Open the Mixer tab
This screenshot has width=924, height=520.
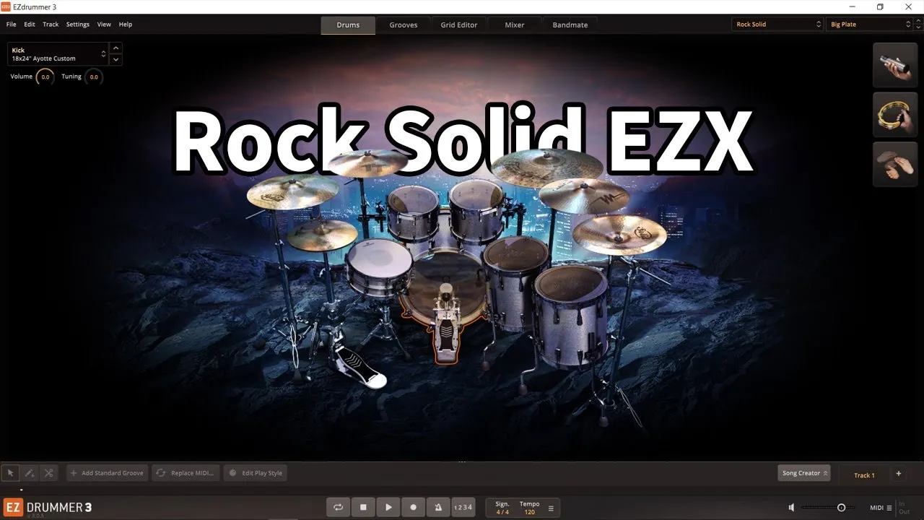coord(515,25)
